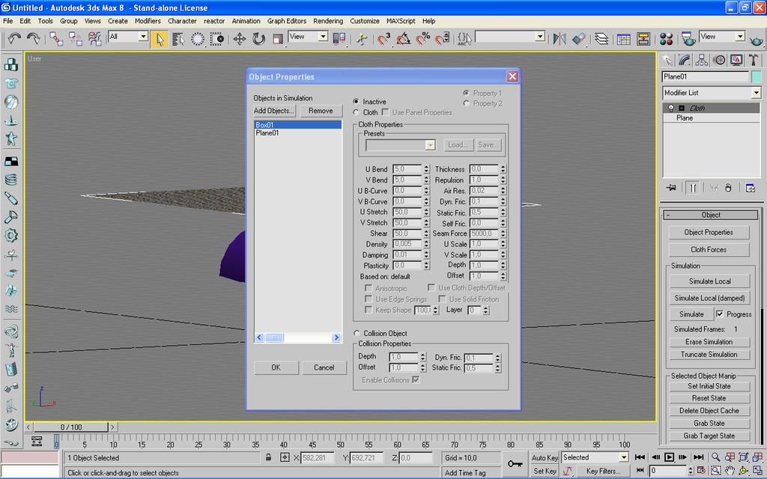Click the Undo arrow in the main toolbar
This screenshot has height=479, width=767.
tap(14, 39)
